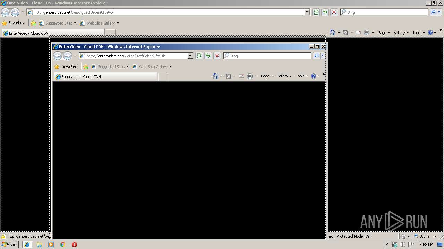Select EnterVideo - Cloud CDN tab, inner window

pos(105,76)
